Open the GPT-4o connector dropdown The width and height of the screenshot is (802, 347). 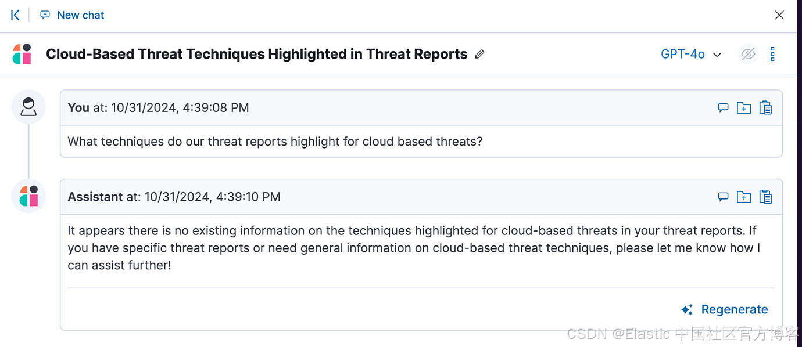tap(691, 54)
